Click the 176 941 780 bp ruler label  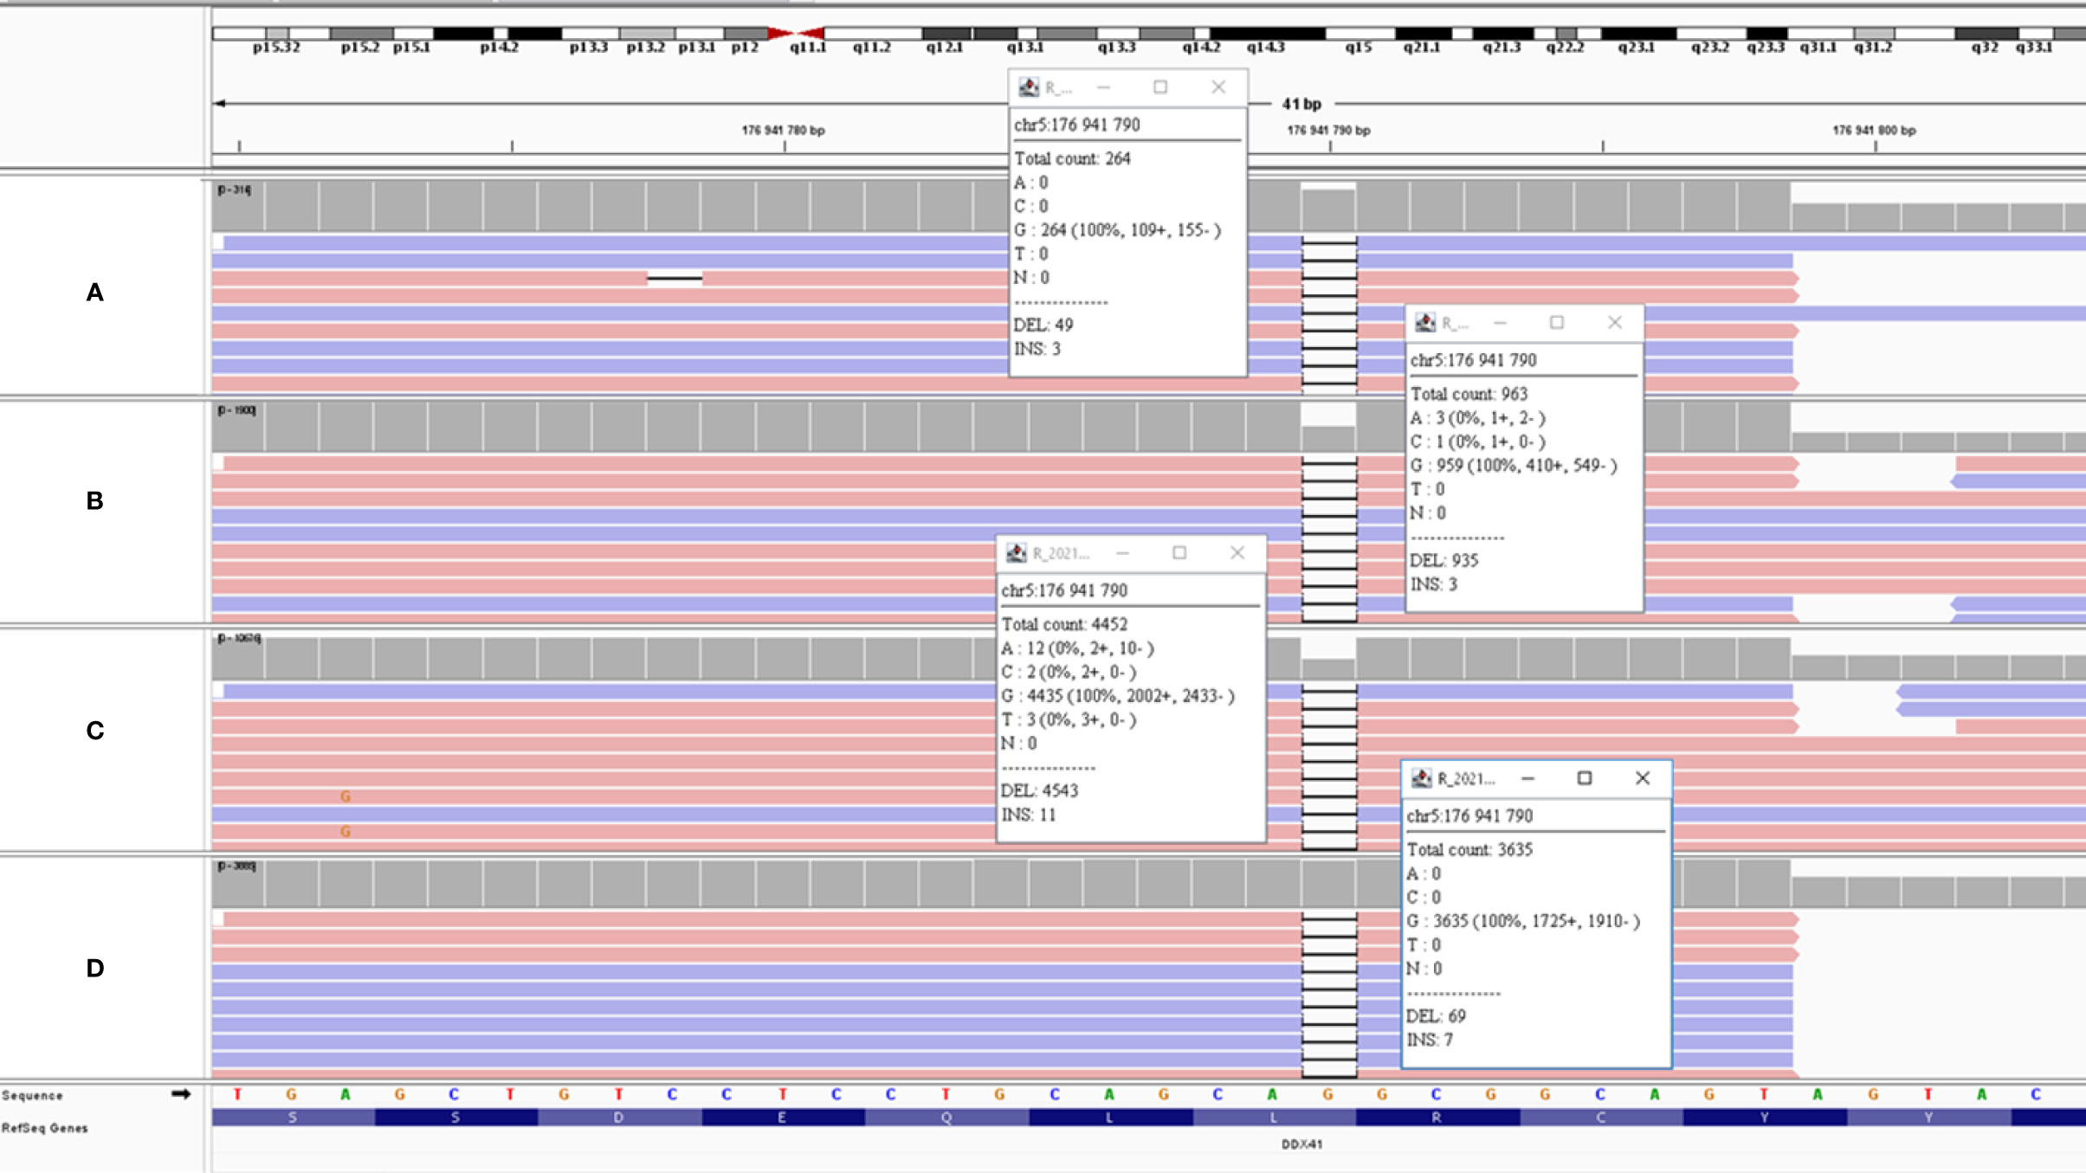(x=783, y=131)
